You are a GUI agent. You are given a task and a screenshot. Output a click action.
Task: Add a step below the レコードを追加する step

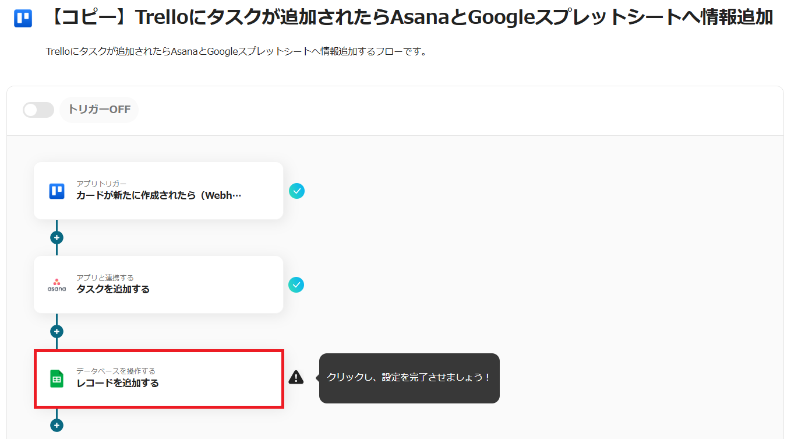coord(57,426)
